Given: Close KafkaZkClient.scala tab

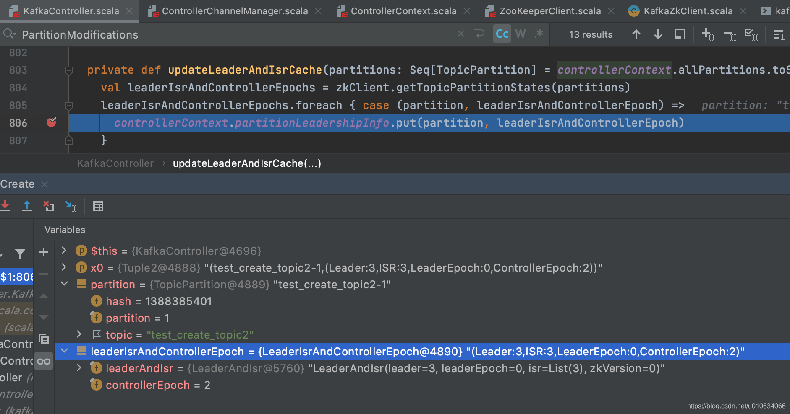Looking at the screenshot, I should point(743,11).
